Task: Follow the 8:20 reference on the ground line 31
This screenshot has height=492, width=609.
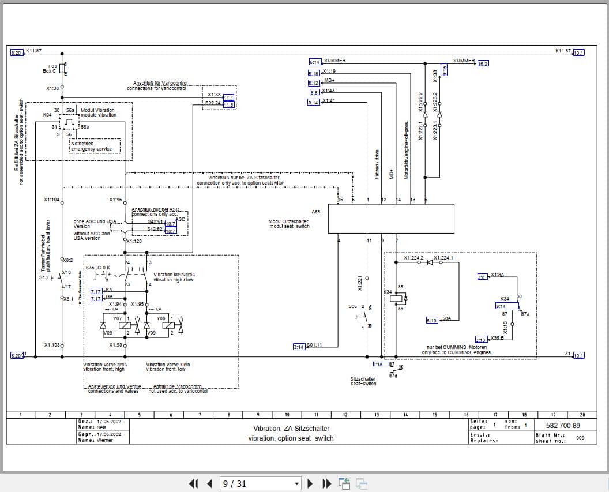Action: [x=16, y=355]
